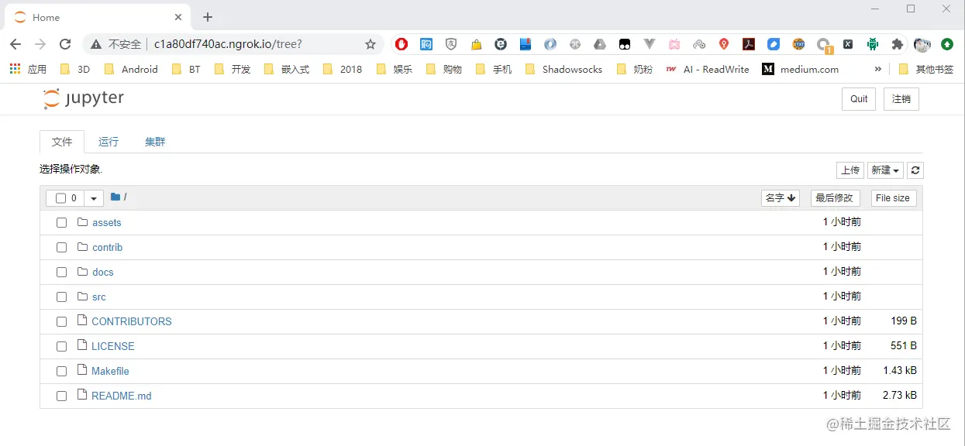965x446 pixels.
Task: Click the user profile avatar
Action: coord(922,44)
